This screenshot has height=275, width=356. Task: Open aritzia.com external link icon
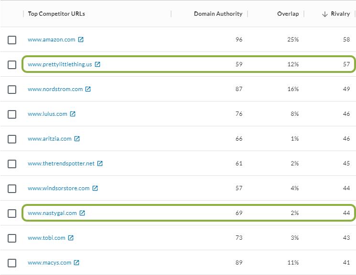point(77,139)
